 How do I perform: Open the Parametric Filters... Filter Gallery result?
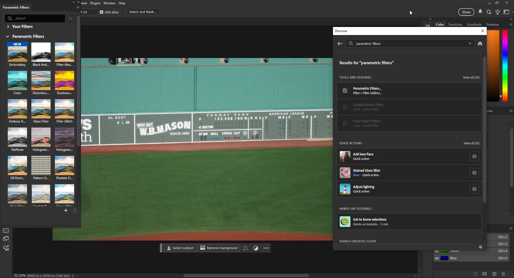pos(409,91)
